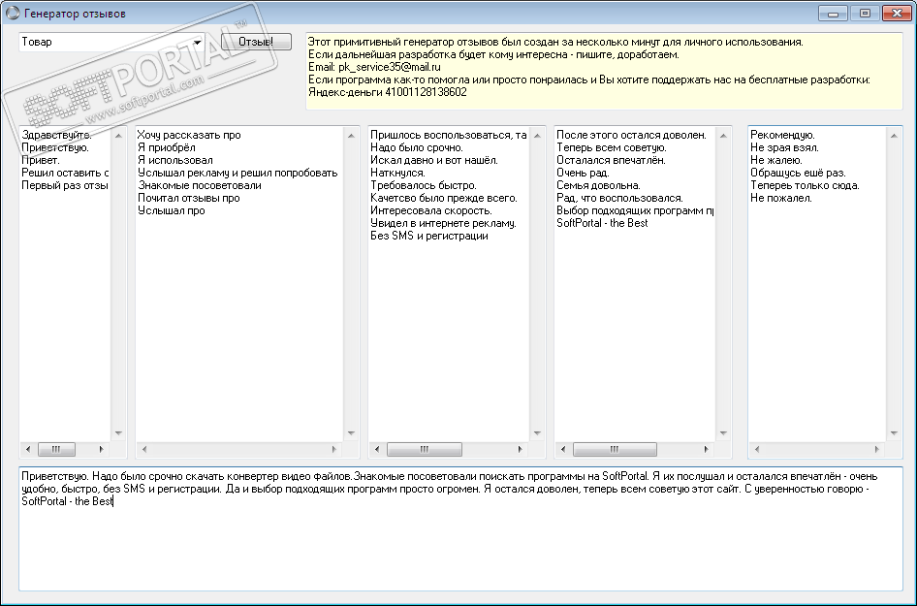Click the horizontal scrollbar thumb under 'SoftPortal - the Best' list
This screenshot has height=606, width=917.
pyautogui.click(x=615, y=449)
